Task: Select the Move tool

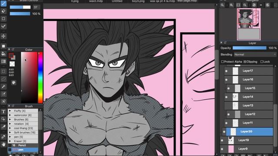Action: click(3, 36)
